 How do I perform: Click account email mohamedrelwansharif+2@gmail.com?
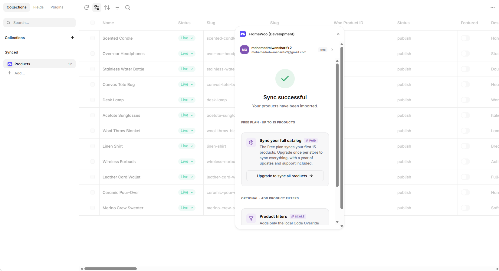point(279,52)
